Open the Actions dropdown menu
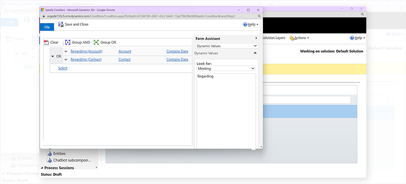This screenshot has width=406, height=184. pyautogui.click(x=299, y=38)
